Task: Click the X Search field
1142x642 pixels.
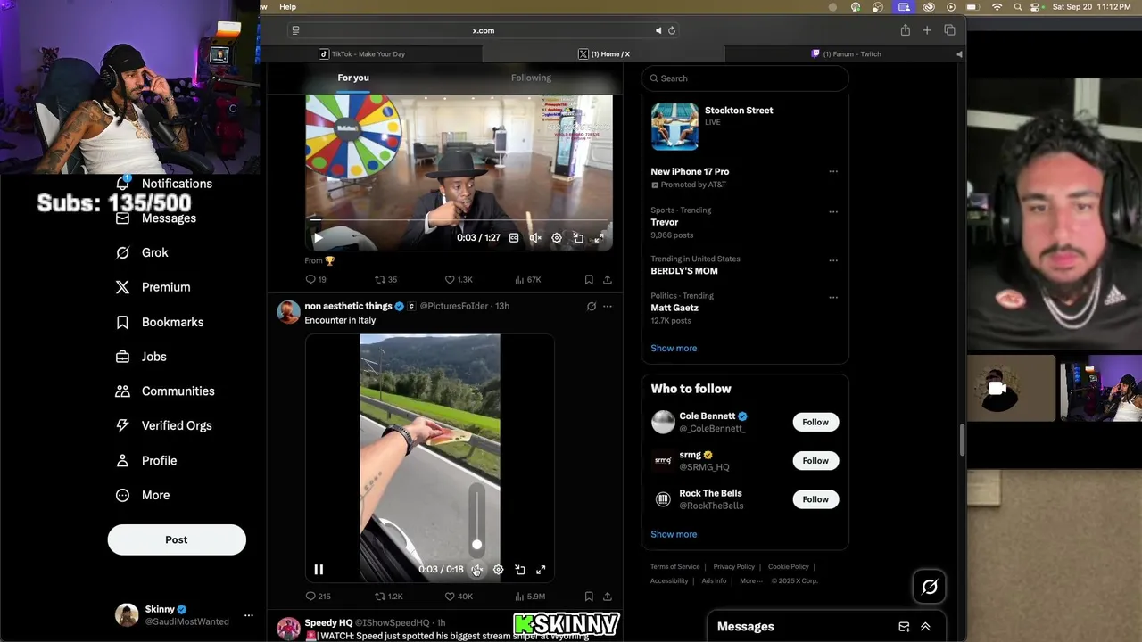Action: [x=745, y=78]
